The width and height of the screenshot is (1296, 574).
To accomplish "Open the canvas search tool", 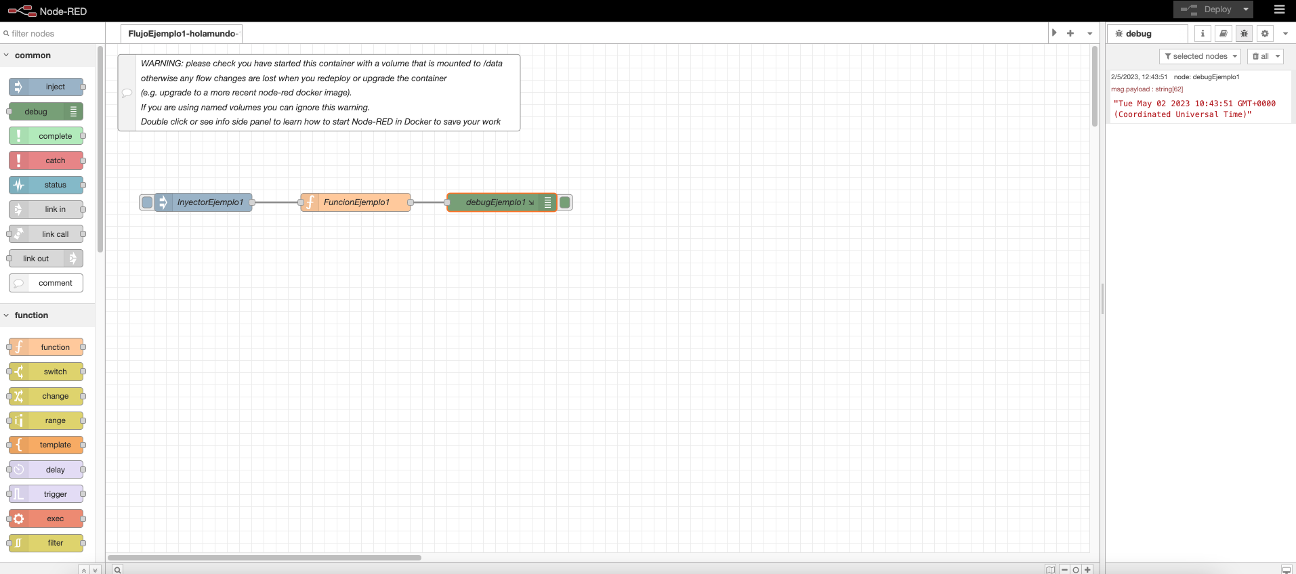I will click(117, 569).
